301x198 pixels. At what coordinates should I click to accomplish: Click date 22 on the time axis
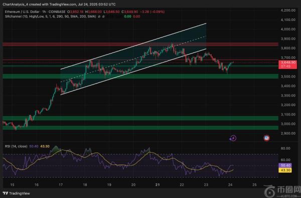(x=182, y=185)
